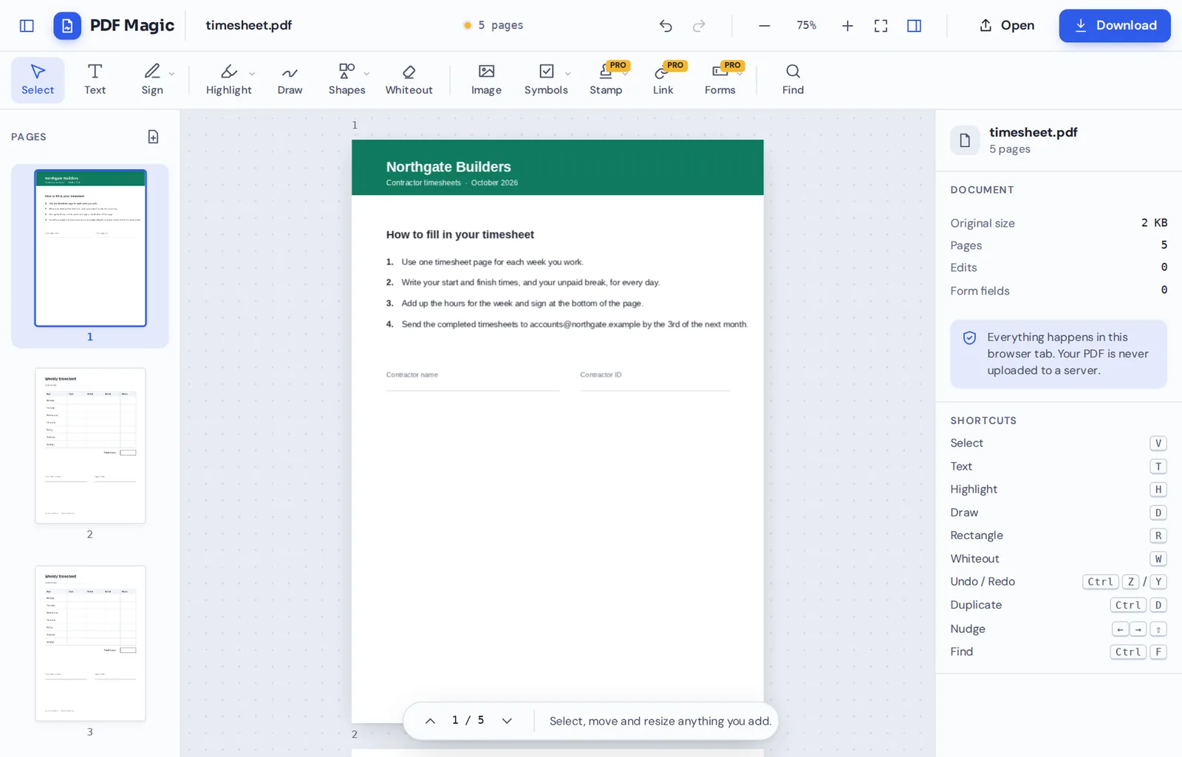The height and width of the screenshot is (757, 1182).
Task: Click the shield icon in privacy notice
Action: tap(969, 338)
